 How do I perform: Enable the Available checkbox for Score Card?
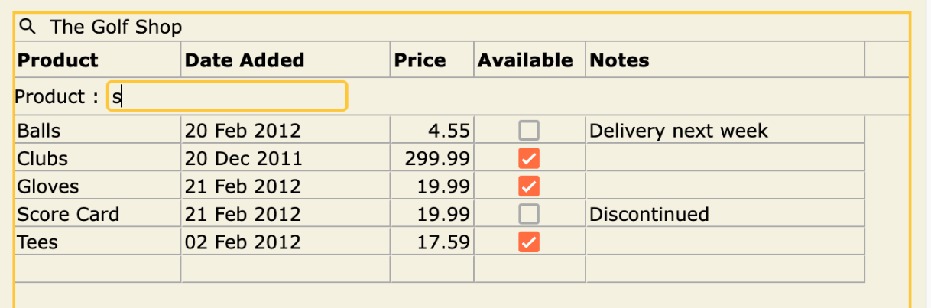point(529,213)
